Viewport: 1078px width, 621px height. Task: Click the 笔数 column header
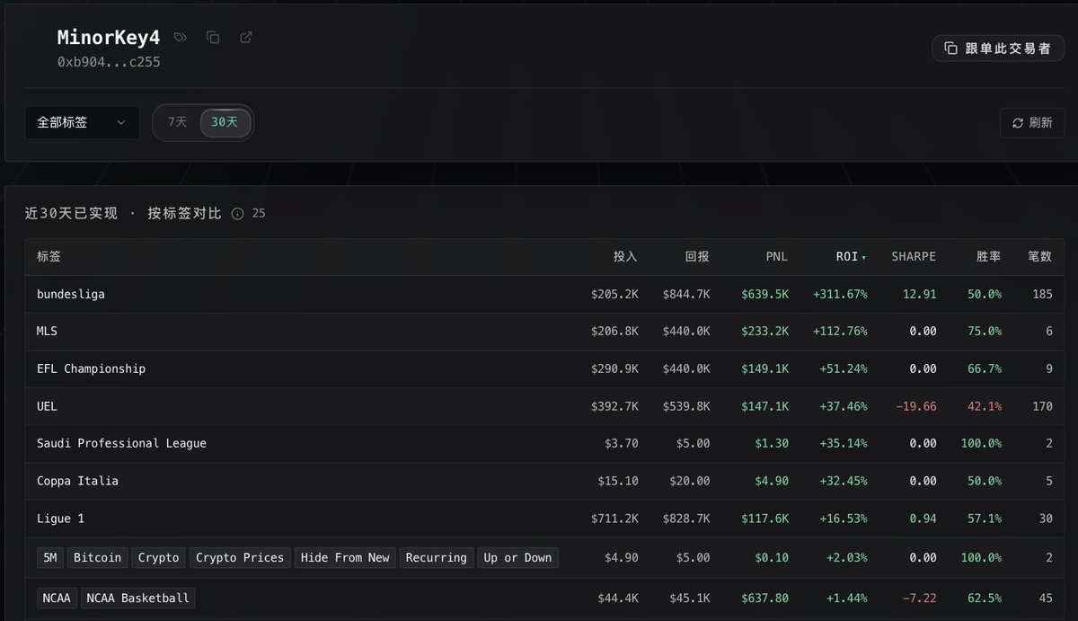pyautogui.click(x=1039, y=257)
